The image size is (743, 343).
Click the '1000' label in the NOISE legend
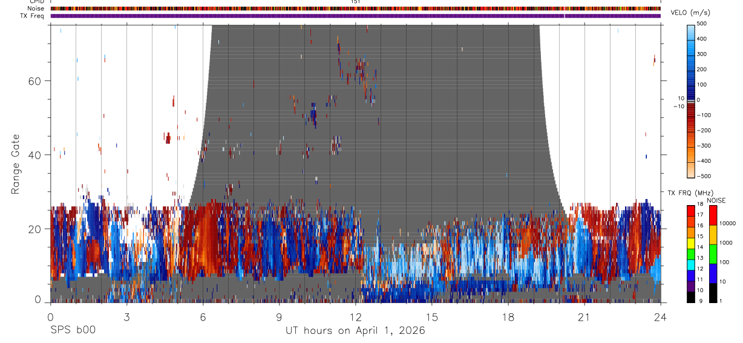pos(725,243)
